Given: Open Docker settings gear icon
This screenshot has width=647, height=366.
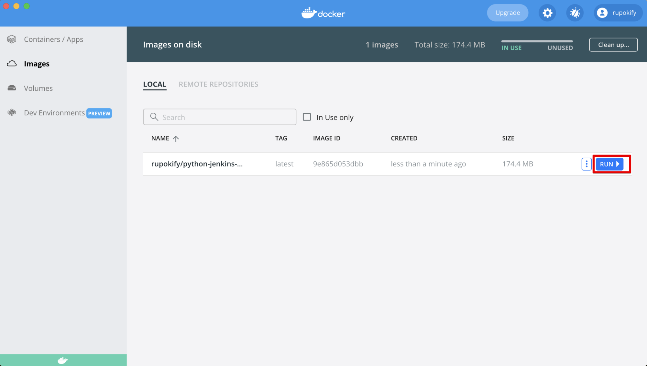Looking at the screenshot, I should [547, 13].
